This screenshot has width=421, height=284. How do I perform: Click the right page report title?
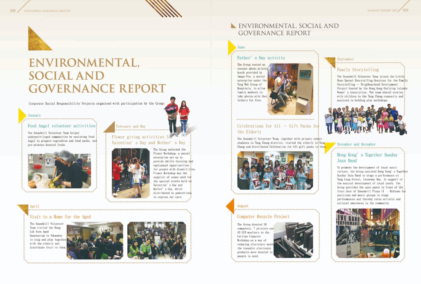288,29
